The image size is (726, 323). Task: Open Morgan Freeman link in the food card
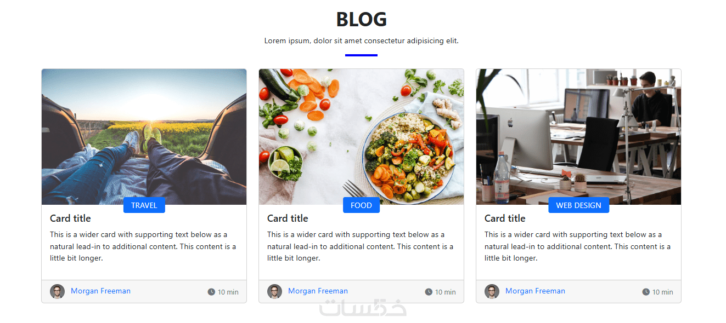(x=318, y=291)
